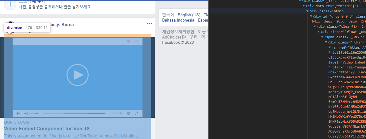Open the 쿠키 cookies link
366x139 pixels.
pos(193,37)
